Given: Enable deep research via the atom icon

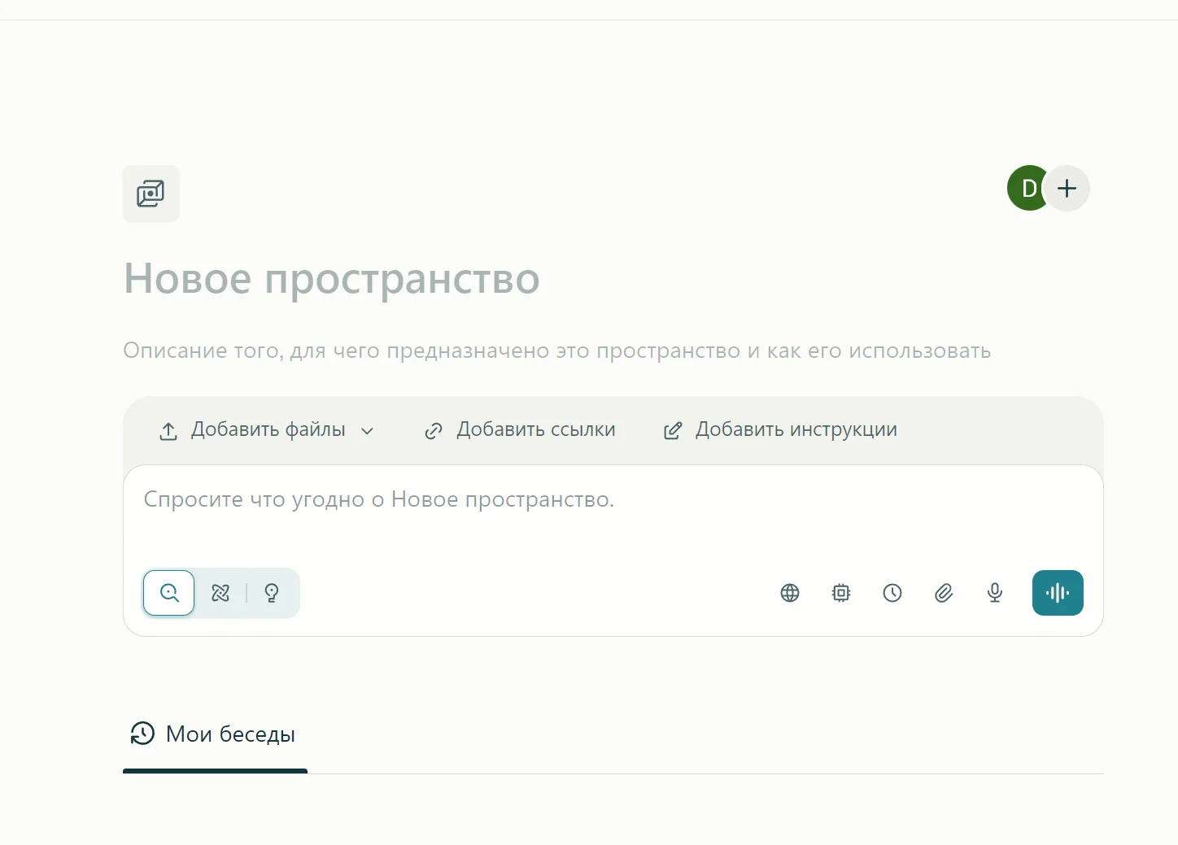Looking at the screenshot, I should pyautogui.click(x=220, y=593).
